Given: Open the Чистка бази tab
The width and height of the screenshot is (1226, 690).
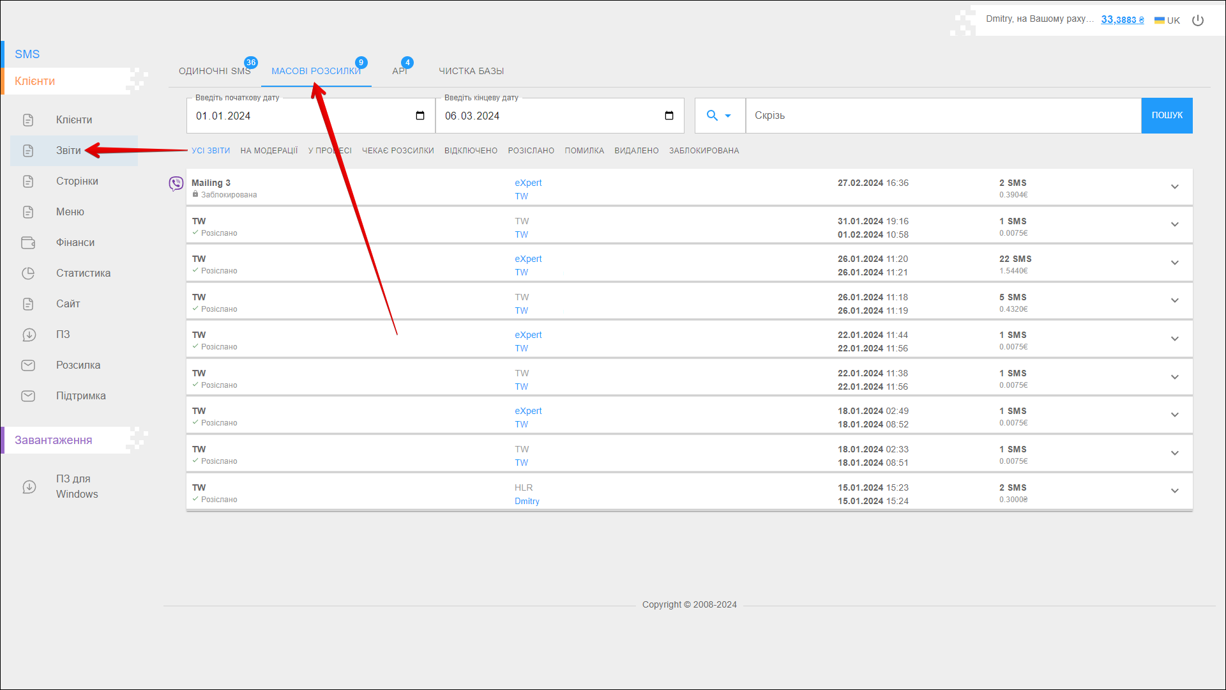Looking at the screenshot, I should click(x=471, y=71).
